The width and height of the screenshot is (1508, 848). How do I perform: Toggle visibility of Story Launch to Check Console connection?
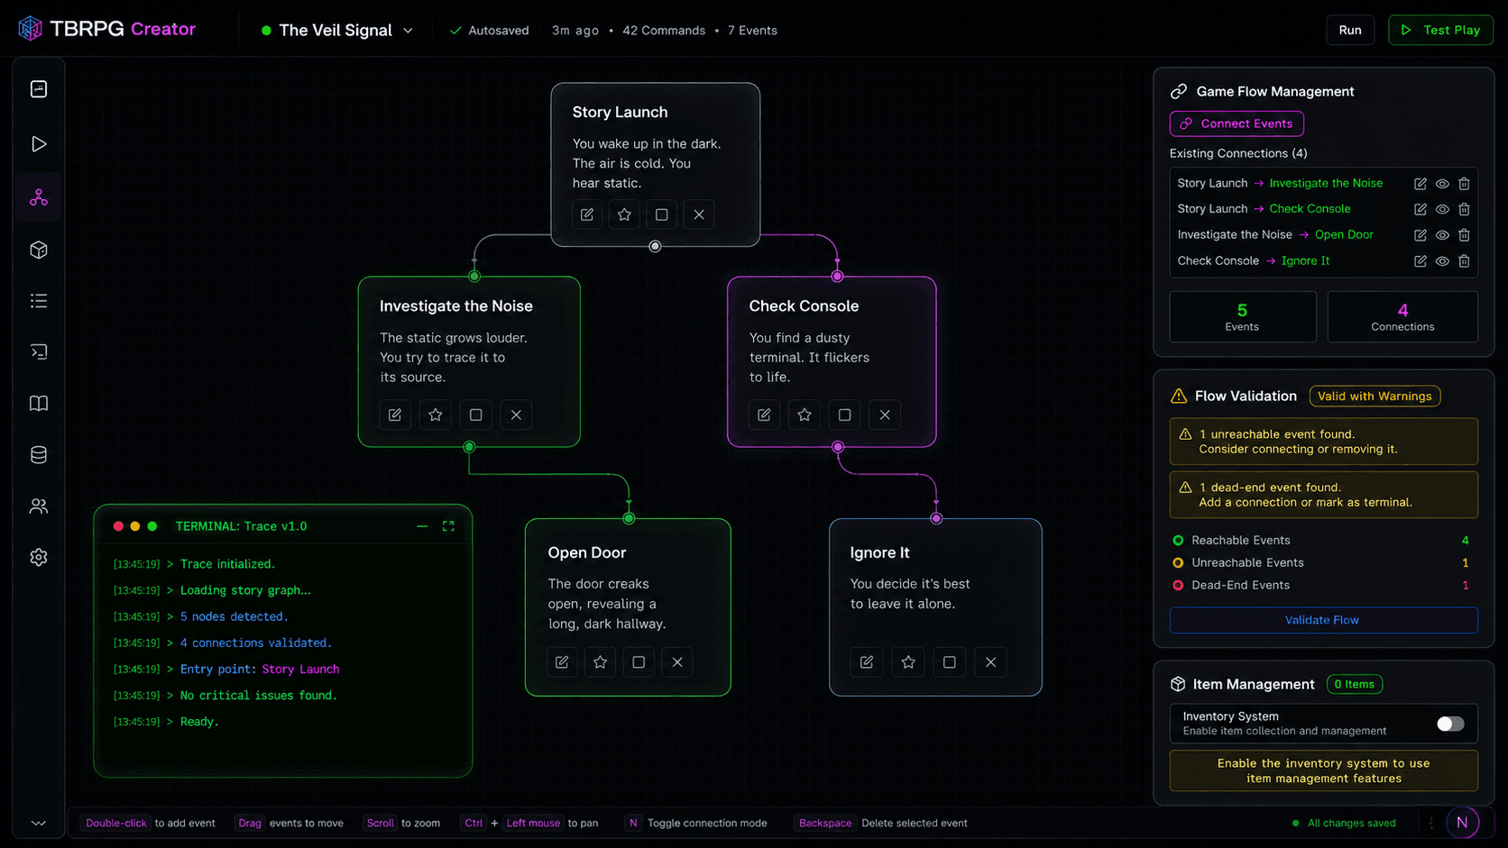(x=1442, y=209)
